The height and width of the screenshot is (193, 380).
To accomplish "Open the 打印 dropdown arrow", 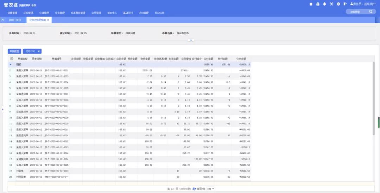I will (39, 51).
